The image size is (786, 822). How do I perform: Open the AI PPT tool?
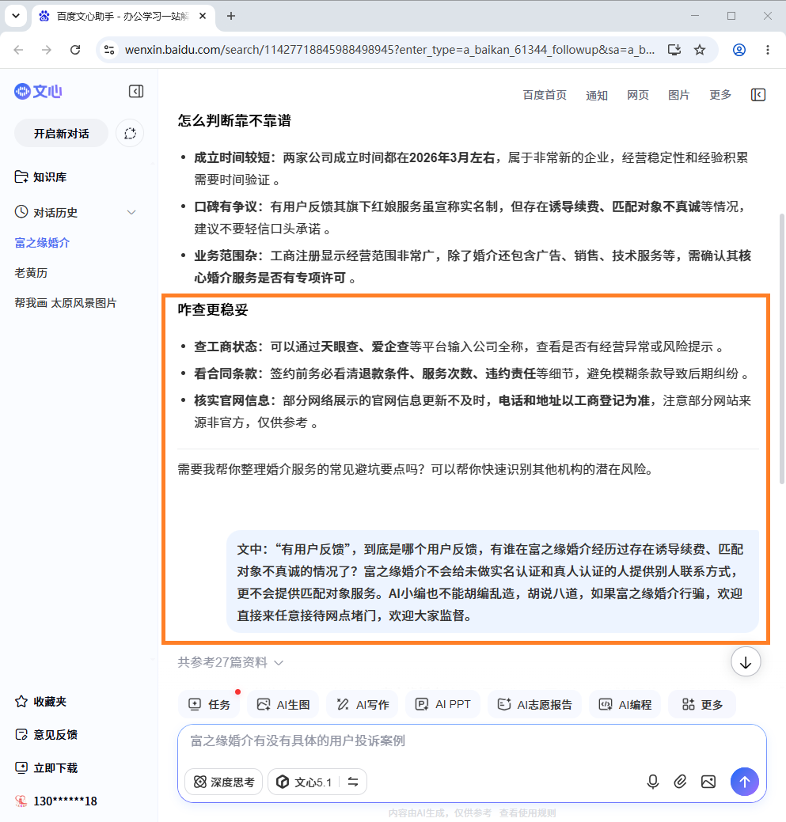pyautogui.click(x=443, y=705)
